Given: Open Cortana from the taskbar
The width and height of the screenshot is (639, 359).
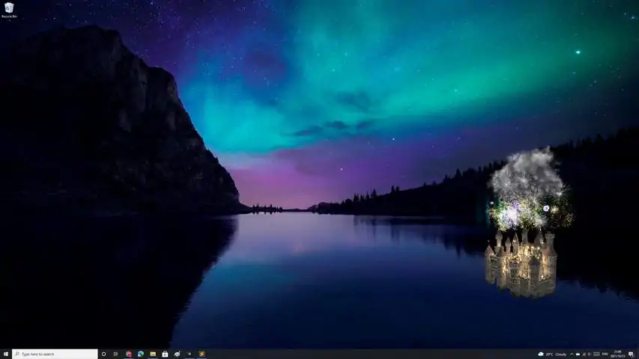Looking at the screenshot, I should (103, 354).
